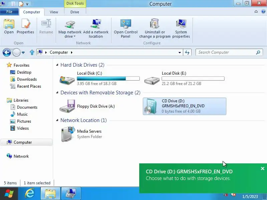Collapse the Network Location group
This screenshot has width=267, height=200.
click(x=57, y=120)
